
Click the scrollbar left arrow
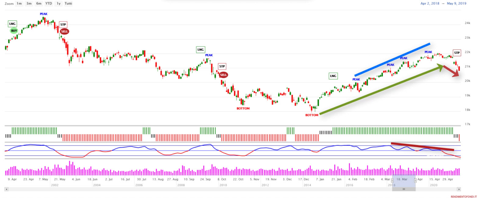(x=6, y=189)
